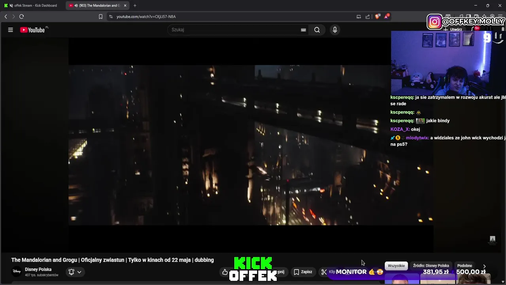The image size is (506, 285).
Task: Go forward with the browser forward arrow
Action: [13, 17]
